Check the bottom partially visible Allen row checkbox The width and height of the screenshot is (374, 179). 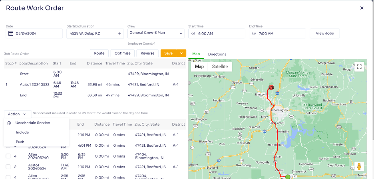point(8,177)
